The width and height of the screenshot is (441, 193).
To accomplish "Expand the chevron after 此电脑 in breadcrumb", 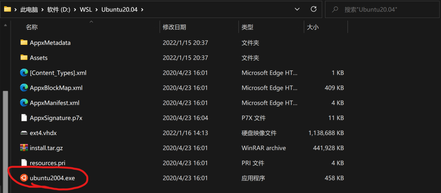I will [42, 9].
